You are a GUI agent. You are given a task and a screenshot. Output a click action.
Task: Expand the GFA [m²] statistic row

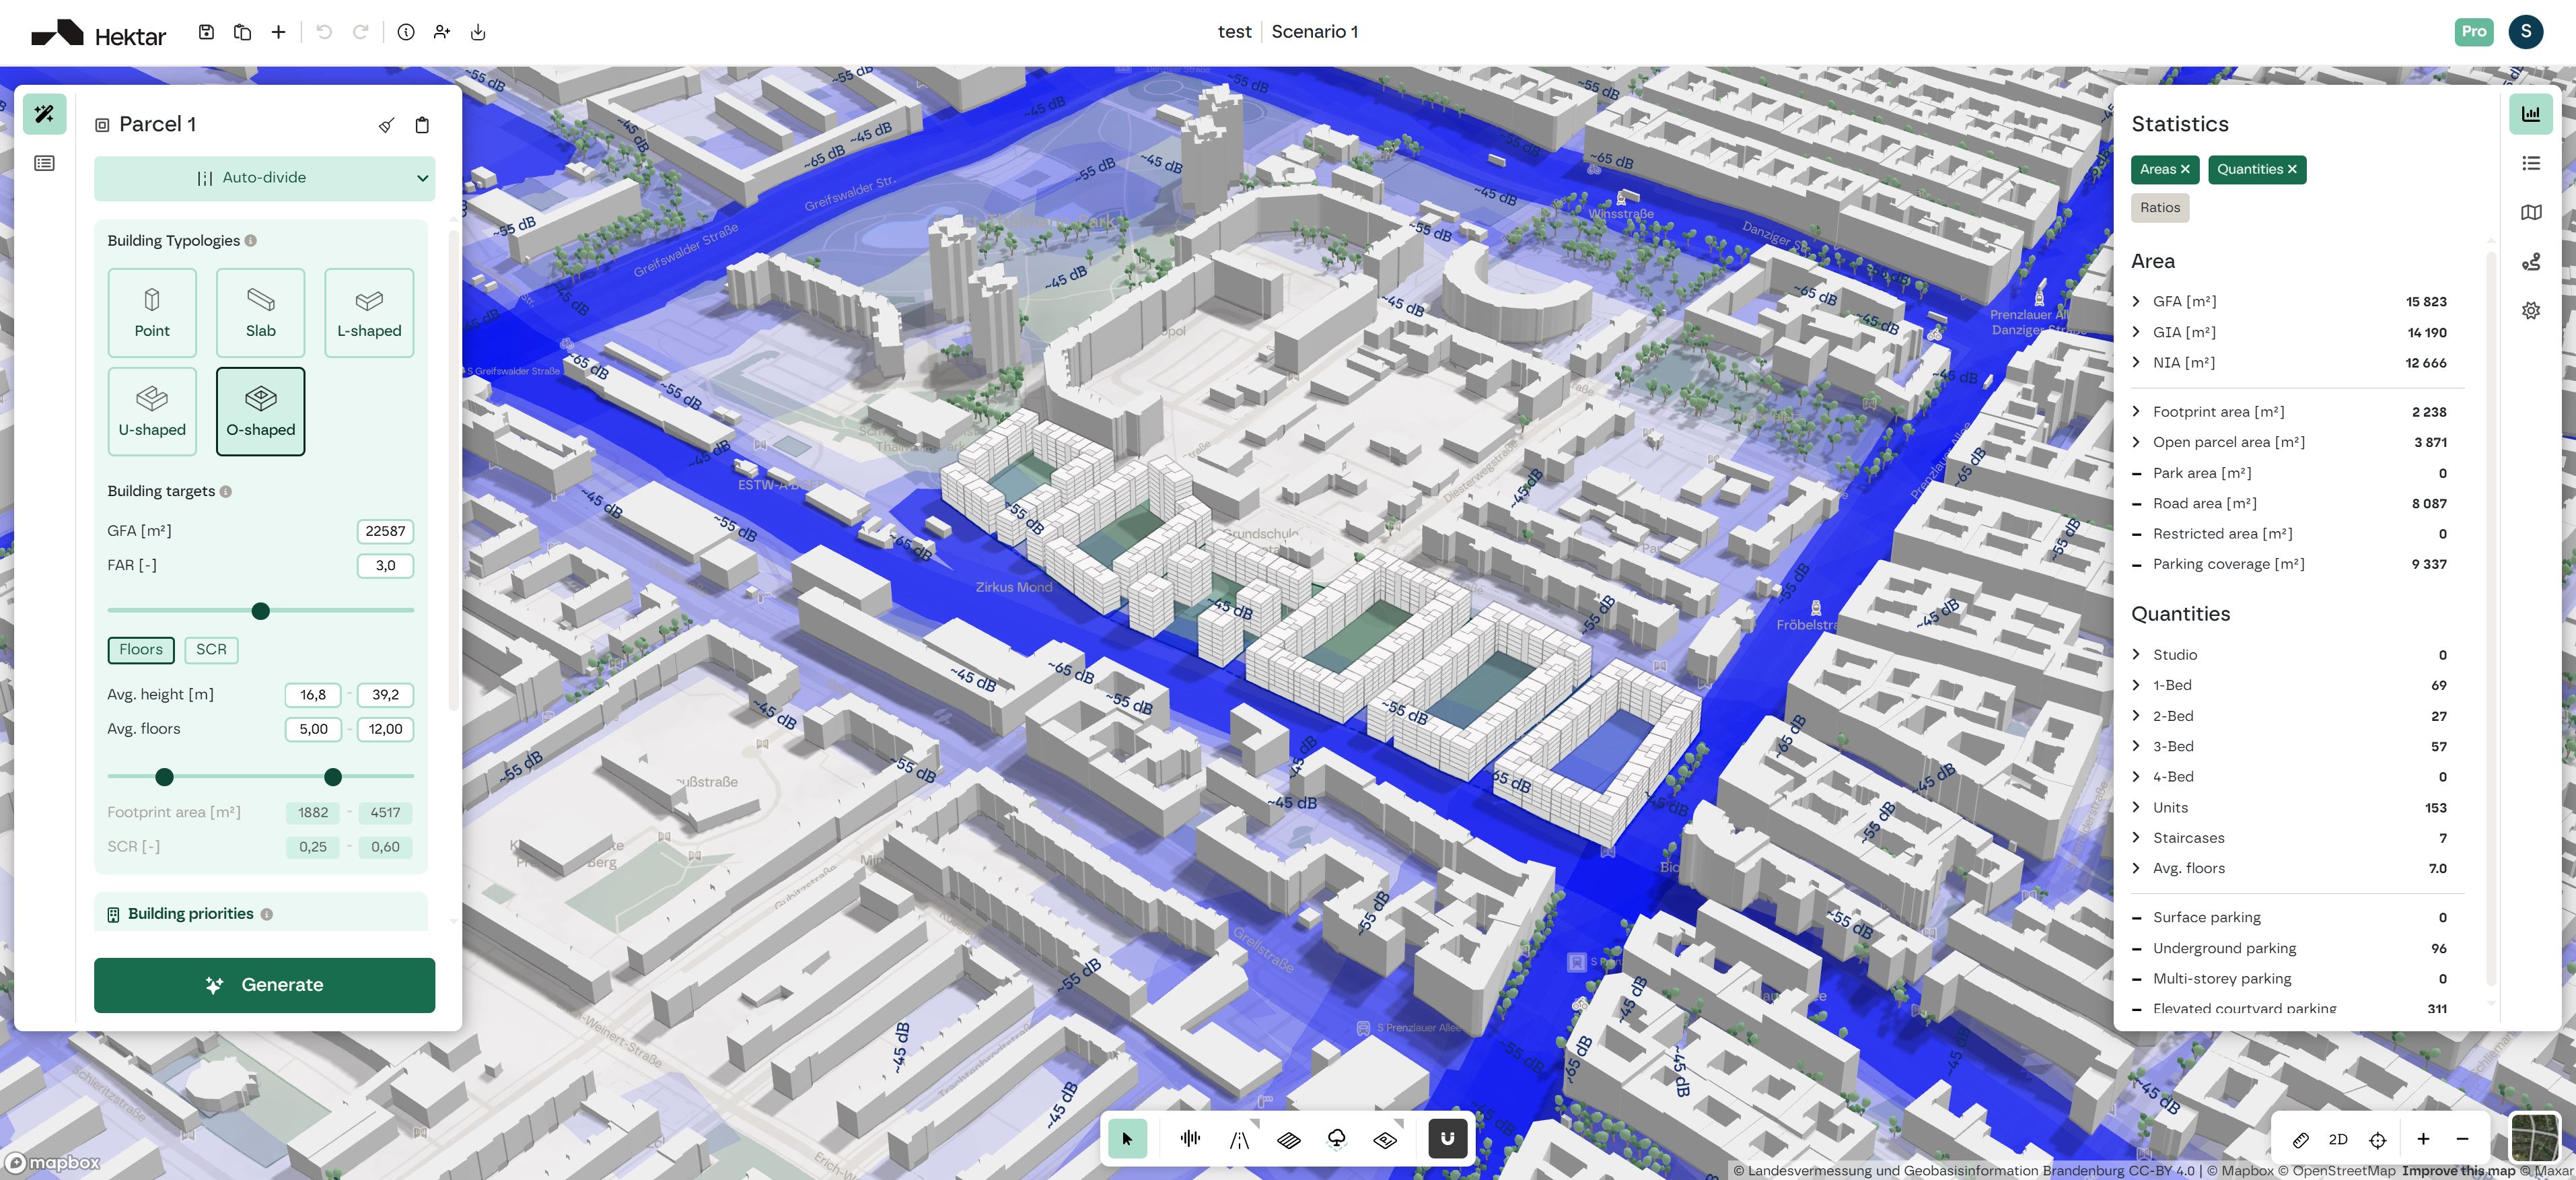click(2137, 301)
